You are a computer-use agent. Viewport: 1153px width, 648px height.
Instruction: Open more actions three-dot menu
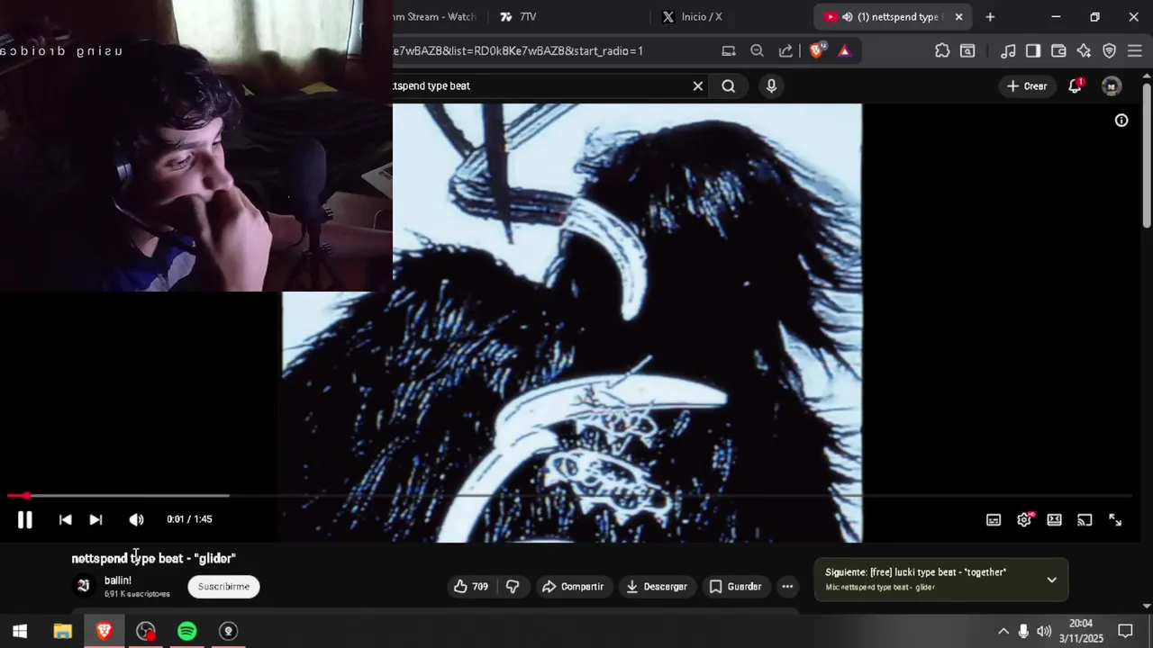pos(787,587)
